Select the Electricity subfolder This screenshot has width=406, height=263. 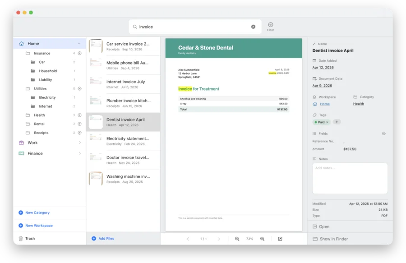pos(50,97)
